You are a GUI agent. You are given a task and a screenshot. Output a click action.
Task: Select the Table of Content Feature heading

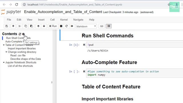pyautogui.click(x=111, y=87)
